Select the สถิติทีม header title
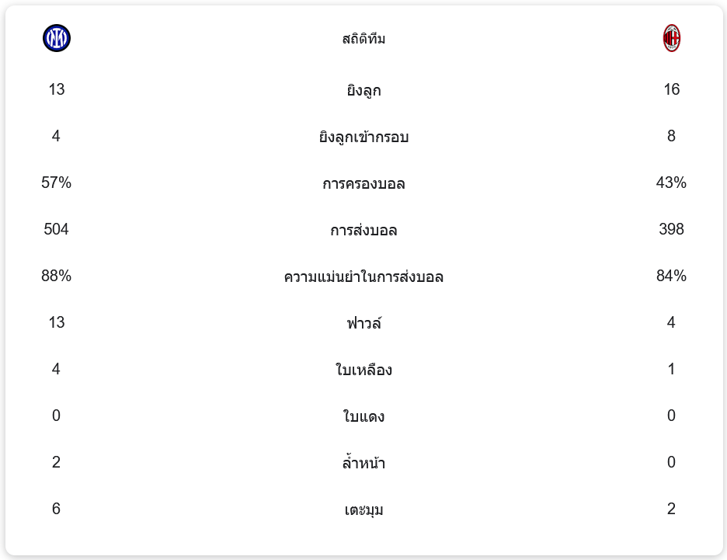727x560 pixels. pyautogui.click(x=363, y=39)
